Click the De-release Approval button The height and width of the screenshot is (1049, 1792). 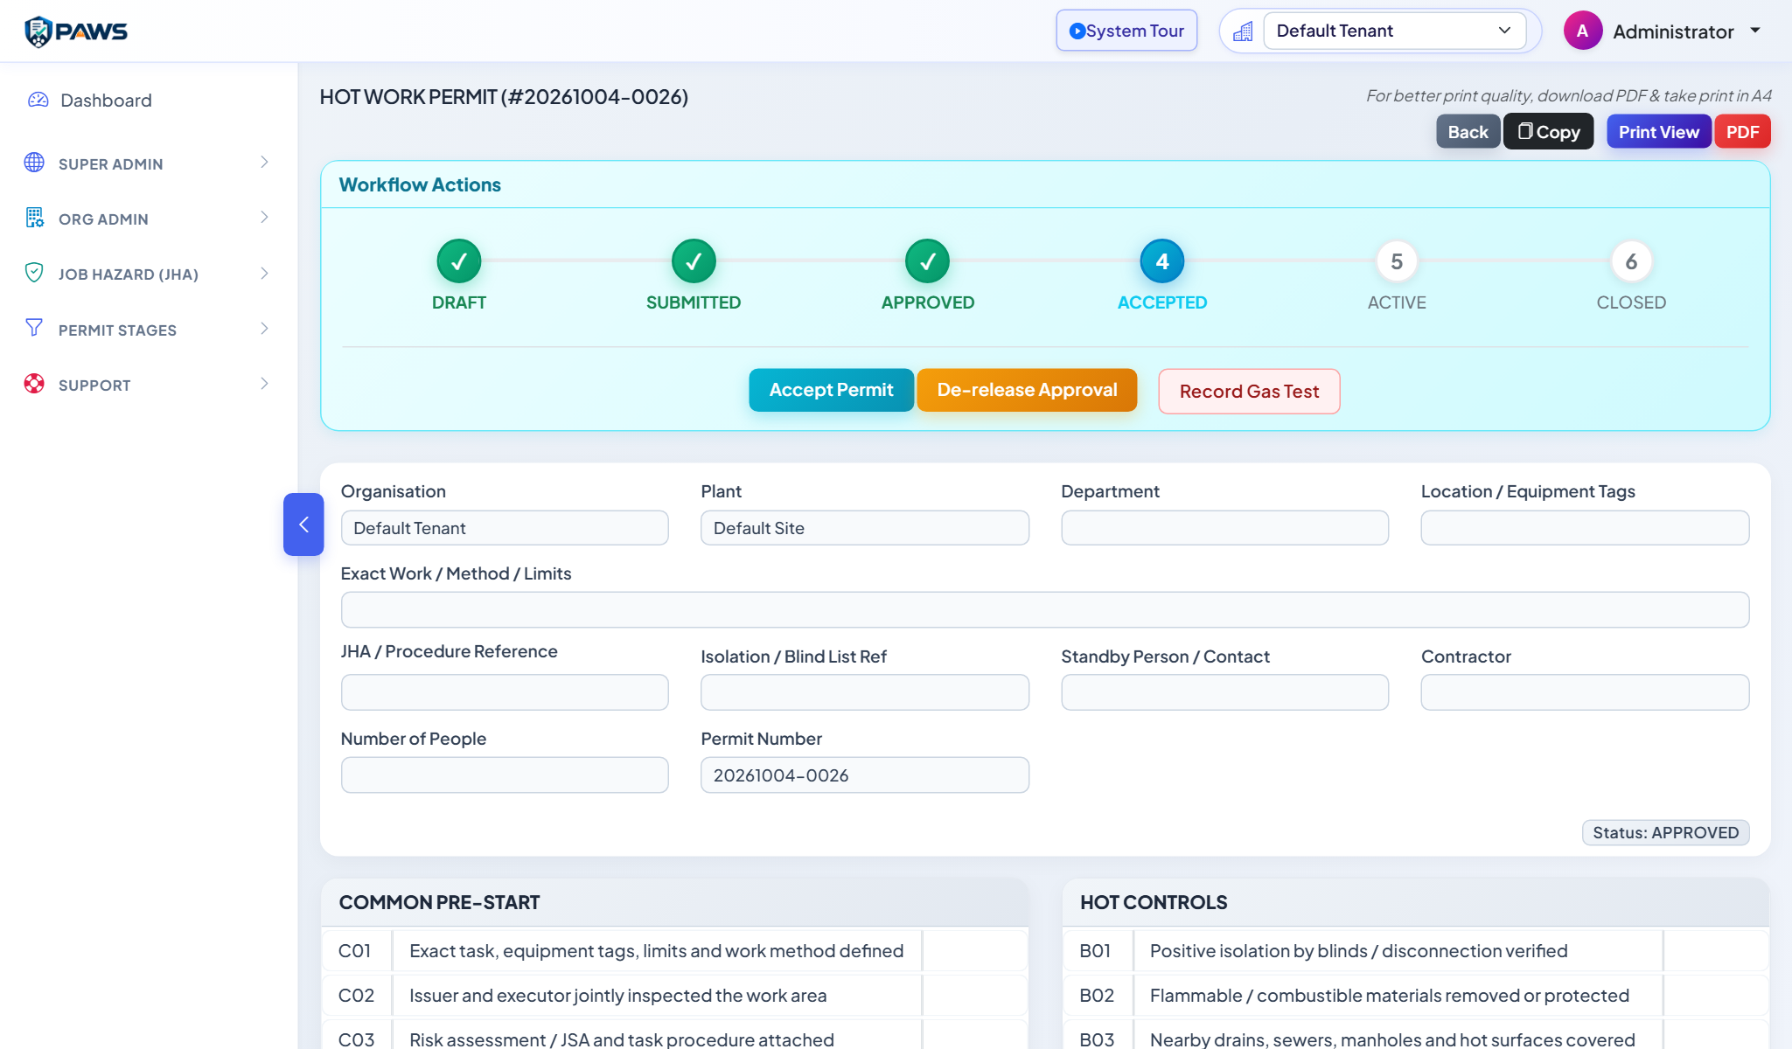point(1027,390)
